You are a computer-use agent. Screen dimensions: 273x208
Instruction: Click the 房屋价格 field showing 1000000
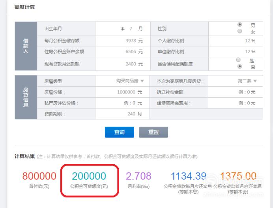122,92
